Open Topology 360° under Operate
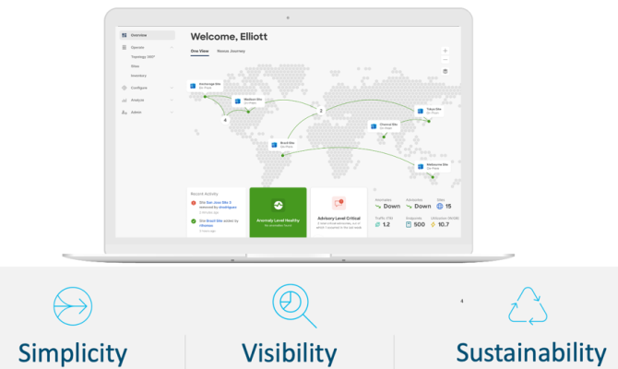This screenshot has width=618, height=369. [x=143, y=56]
